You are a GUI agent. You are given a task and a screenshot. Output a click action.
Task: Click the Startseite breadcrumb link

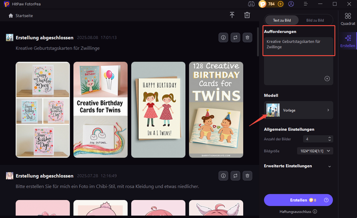coord(24,16)
